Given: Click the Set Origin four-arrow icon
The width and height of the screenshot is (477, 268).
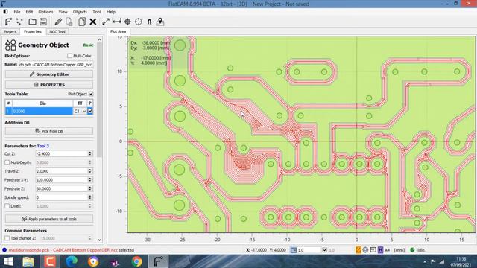Looking at the screenshot, I should [127, 22].
